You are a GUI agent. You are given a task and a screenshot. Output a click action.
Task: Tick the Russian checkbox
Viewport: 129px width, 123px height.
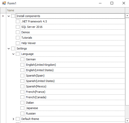22,113
